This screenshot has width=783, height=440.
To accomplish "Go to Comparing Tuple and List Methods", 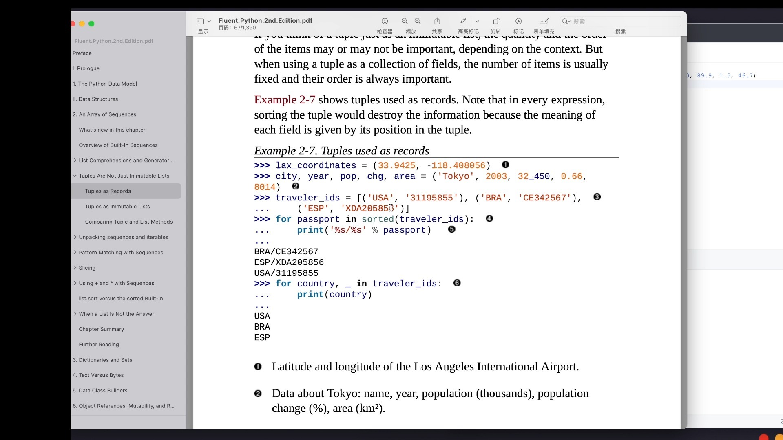I will (129, 222).
